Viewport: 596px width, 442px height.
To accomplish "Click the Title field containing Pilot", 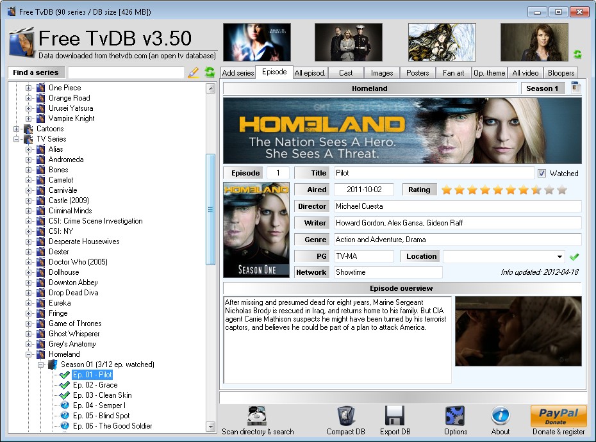I will (x=434, y=174).
